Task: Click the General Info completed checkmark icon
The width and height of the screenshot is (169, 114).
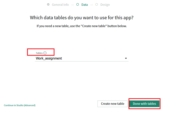Action: coord(48,4)
